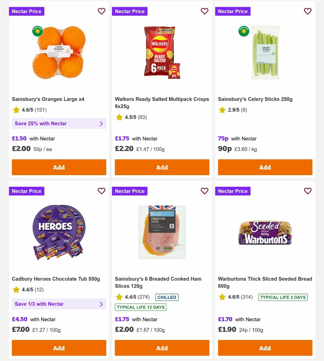Click the chevron arrow on the oranges Nectar banner

[x=102, y=123]
